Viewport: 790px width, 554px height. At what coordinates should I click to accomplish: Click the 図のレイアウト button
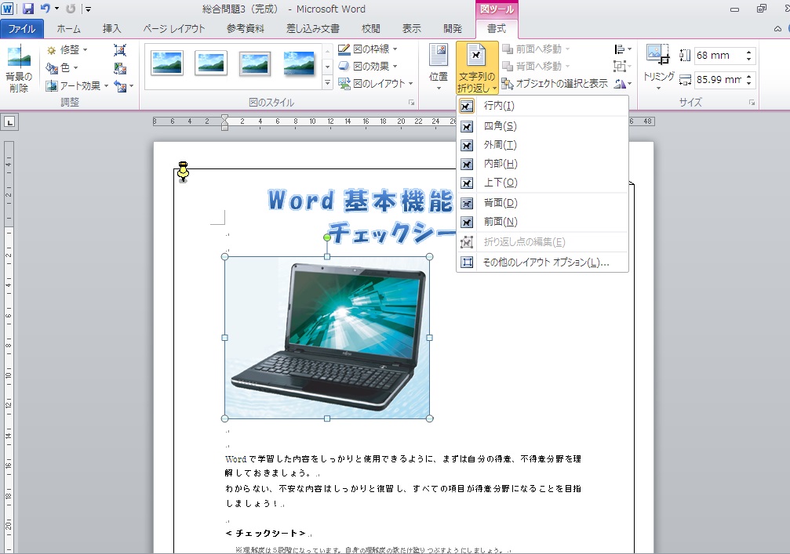click(x=370, y=83)
